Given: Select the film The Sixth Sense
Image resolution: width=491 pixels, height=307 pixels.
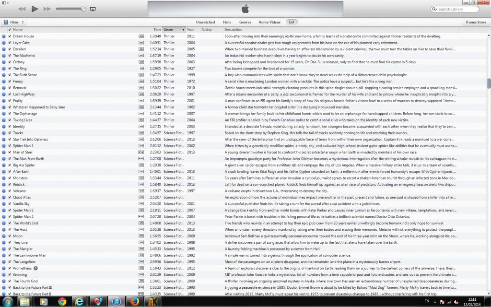Looking at the screenshot, I should [x=25, y=75].
